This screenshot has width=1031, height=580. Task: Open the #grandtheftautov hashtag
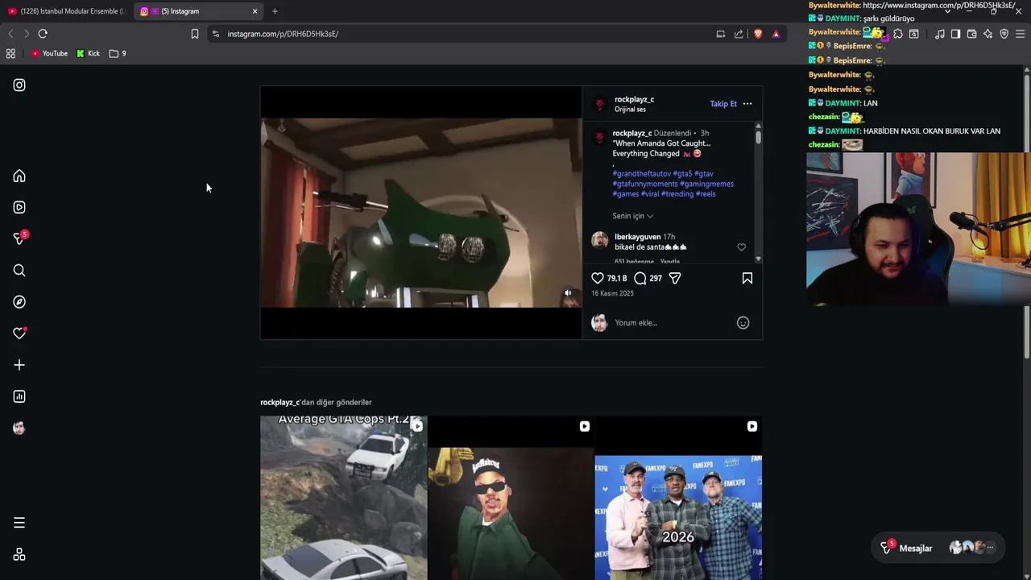641,173
